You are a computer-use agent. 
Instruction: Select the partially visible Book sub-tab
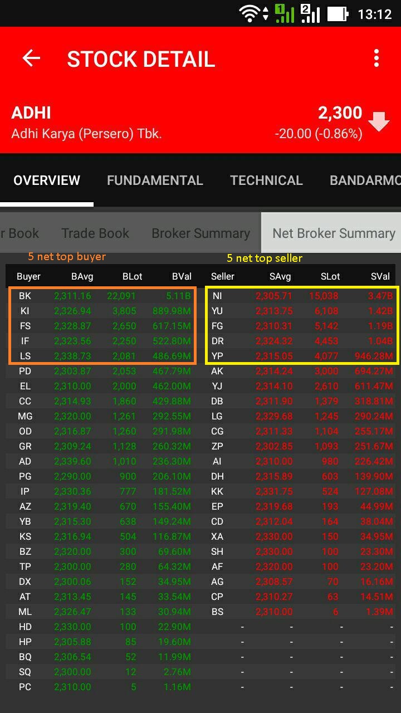(x=19, y=233)
